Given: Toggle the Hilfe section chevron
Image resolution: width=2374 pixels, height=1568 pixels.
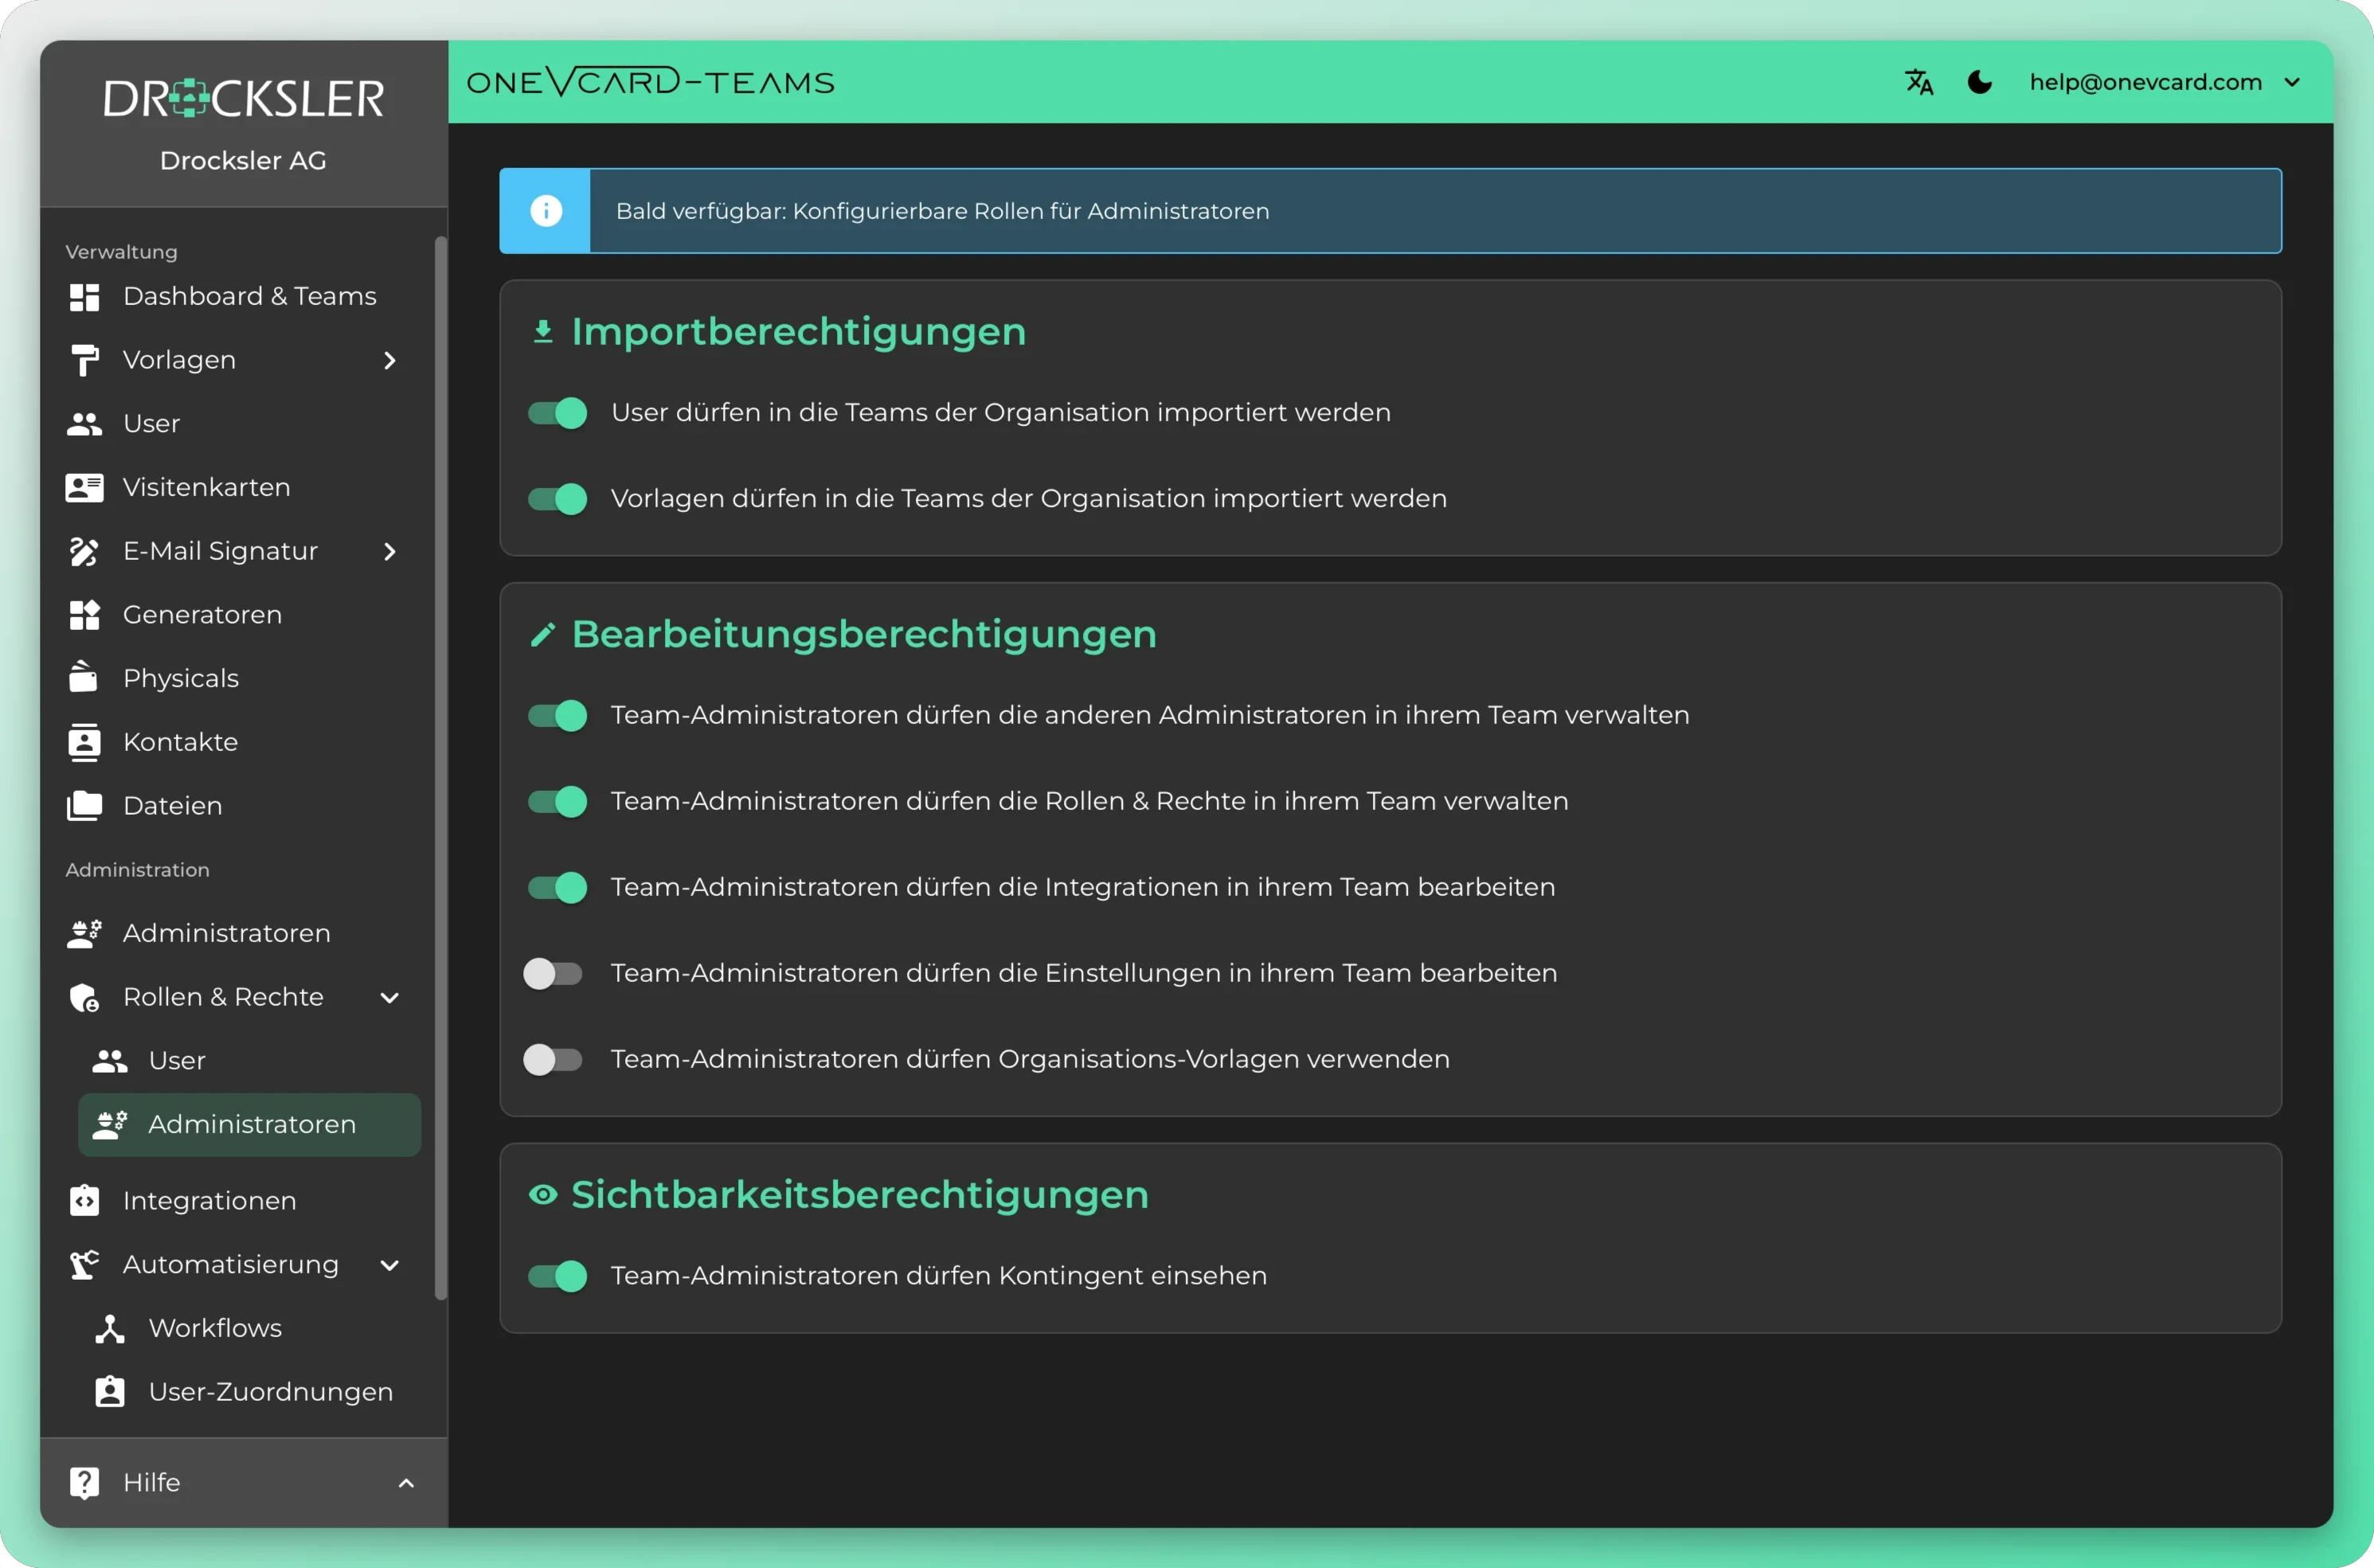Looking at the screenshot, I should [x=406, y=1483].
